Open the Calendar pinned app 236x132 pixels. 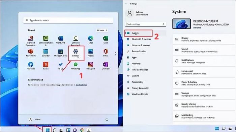coord(46,53)
